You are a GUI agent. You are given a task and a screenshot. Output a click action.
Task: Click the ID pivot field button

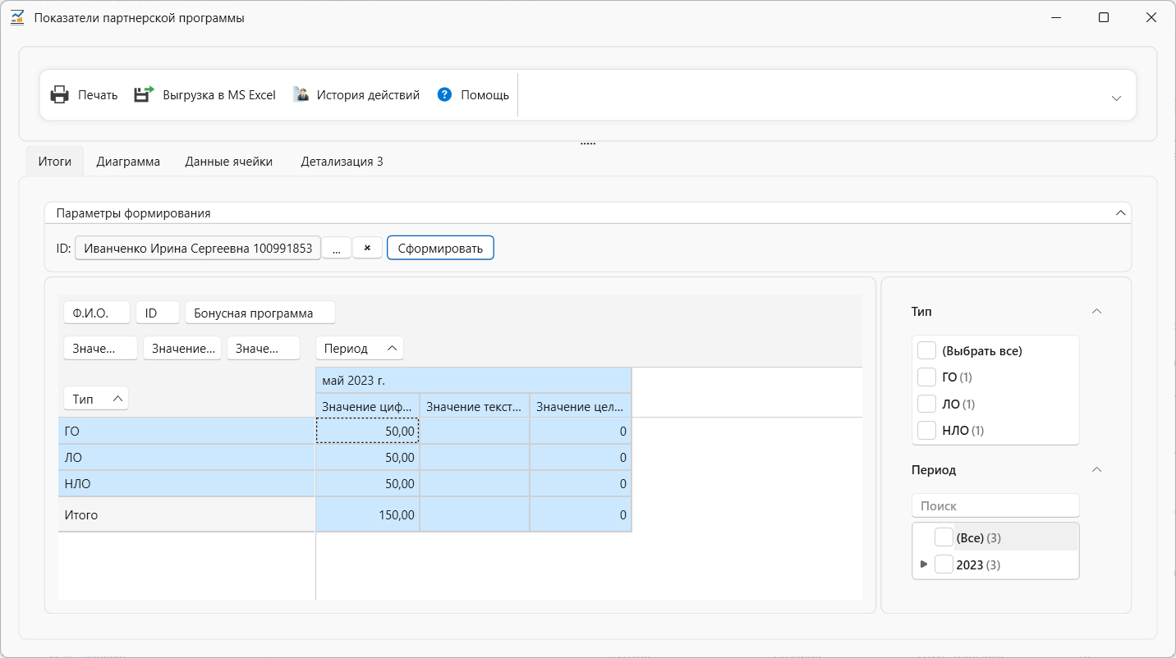(158, 313)
